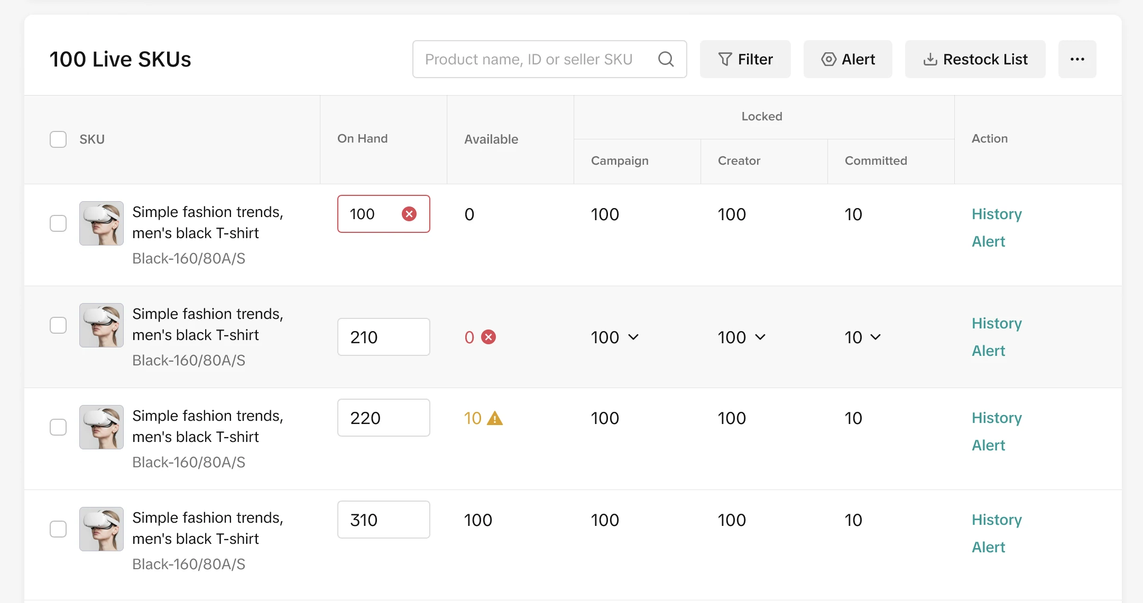
Task: Open History for the first row SKU
Action: coord(997,214)
